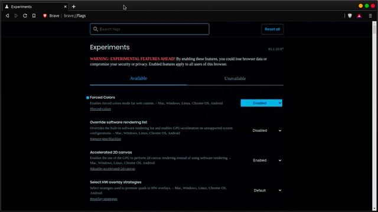
Task: Close the Experiments tab
Action: (x=66, y=6)
